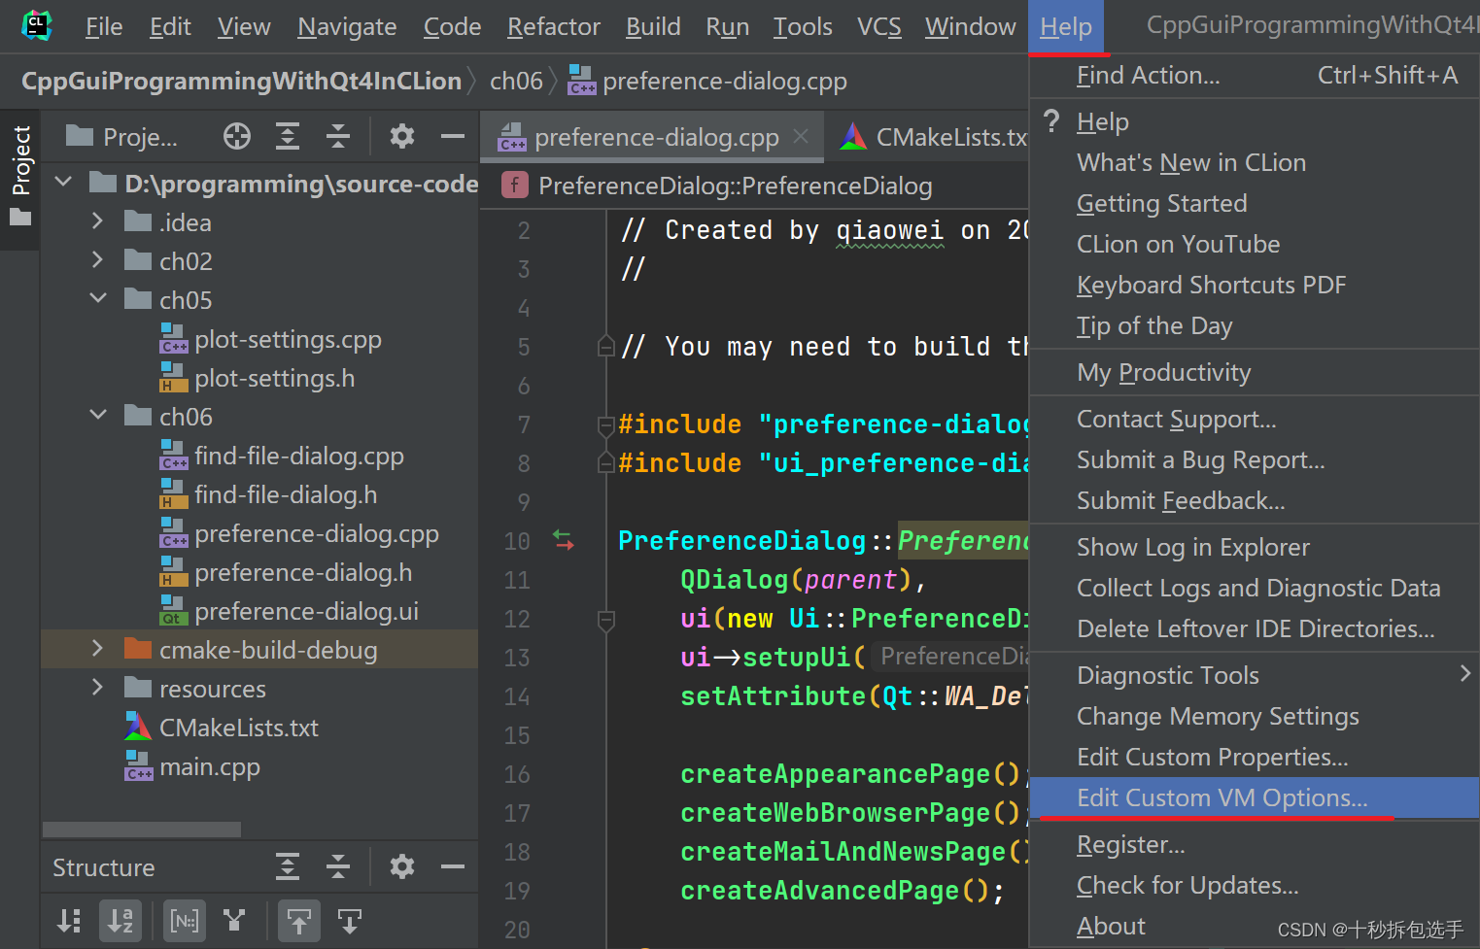Expand the resources folder
Image resolution: width=1480 pixels, height=949 pixels.
(x=97, y=688)
